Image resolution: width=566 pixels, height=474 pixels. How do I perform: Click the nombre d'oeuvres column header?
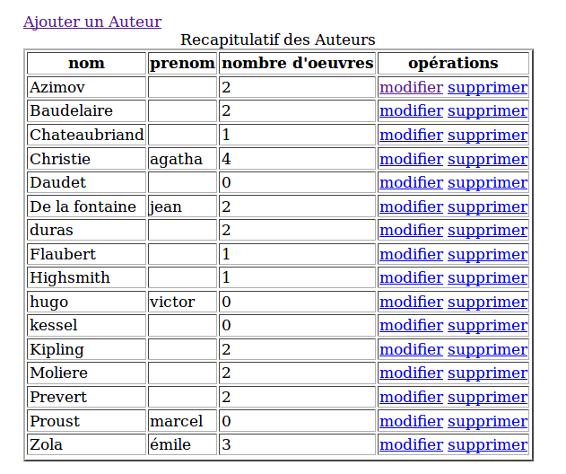pos(297,64)
